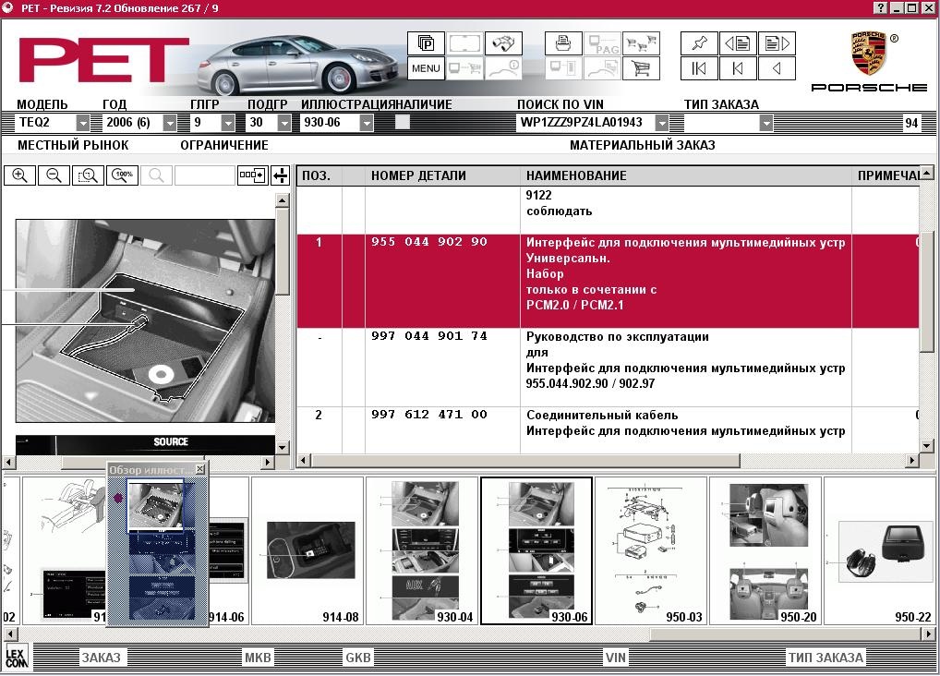Open the ГОД dropdown 2006 (6)
This screenshot has width=940, height=676.
pyautogui.click(x=170, y=123)
